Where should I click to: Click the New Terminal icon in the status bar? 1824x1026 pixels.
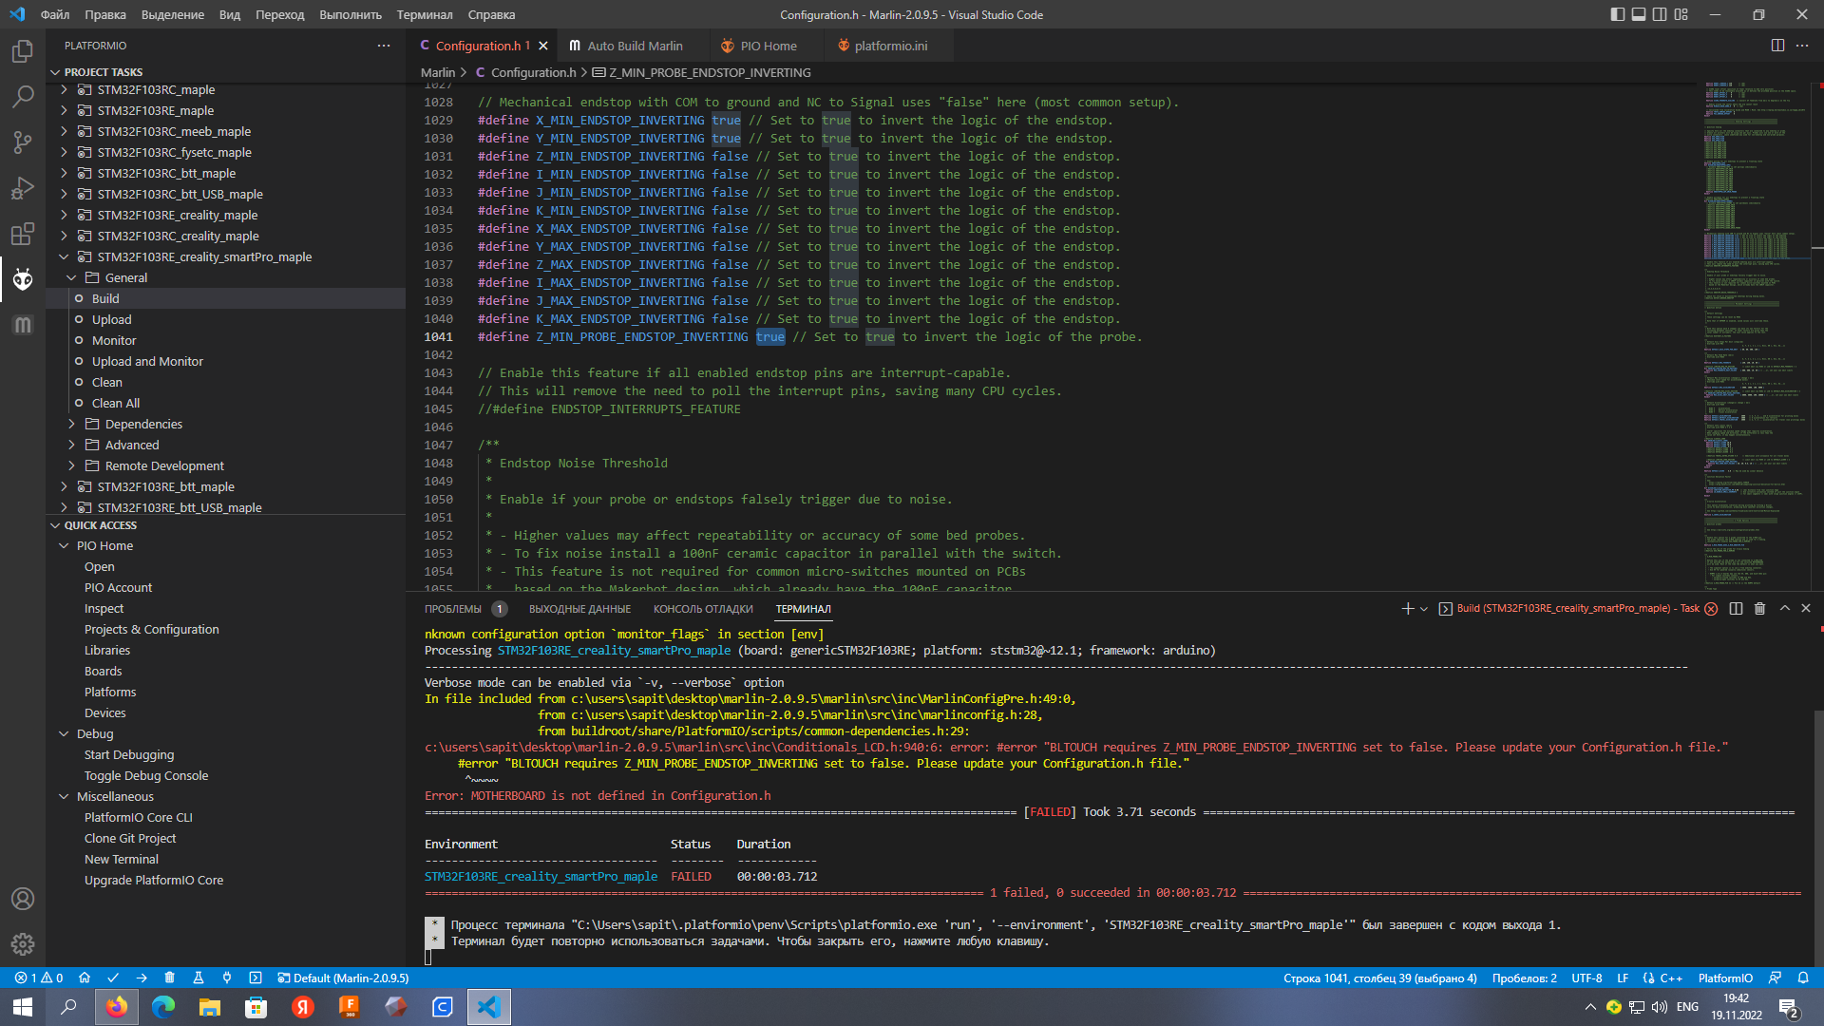pyautogui.click(x=256, y=978)
